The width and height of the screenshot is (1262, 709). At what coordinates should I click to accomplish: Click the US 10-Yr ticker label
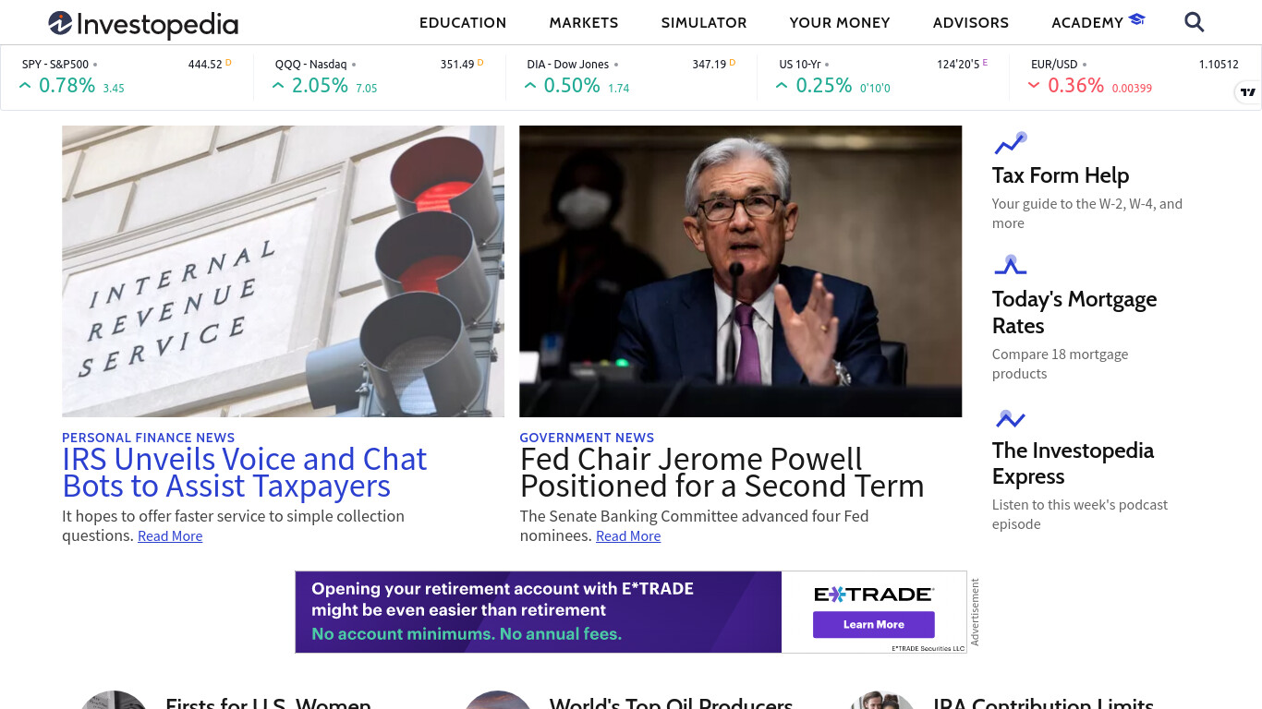click(800, 65)
